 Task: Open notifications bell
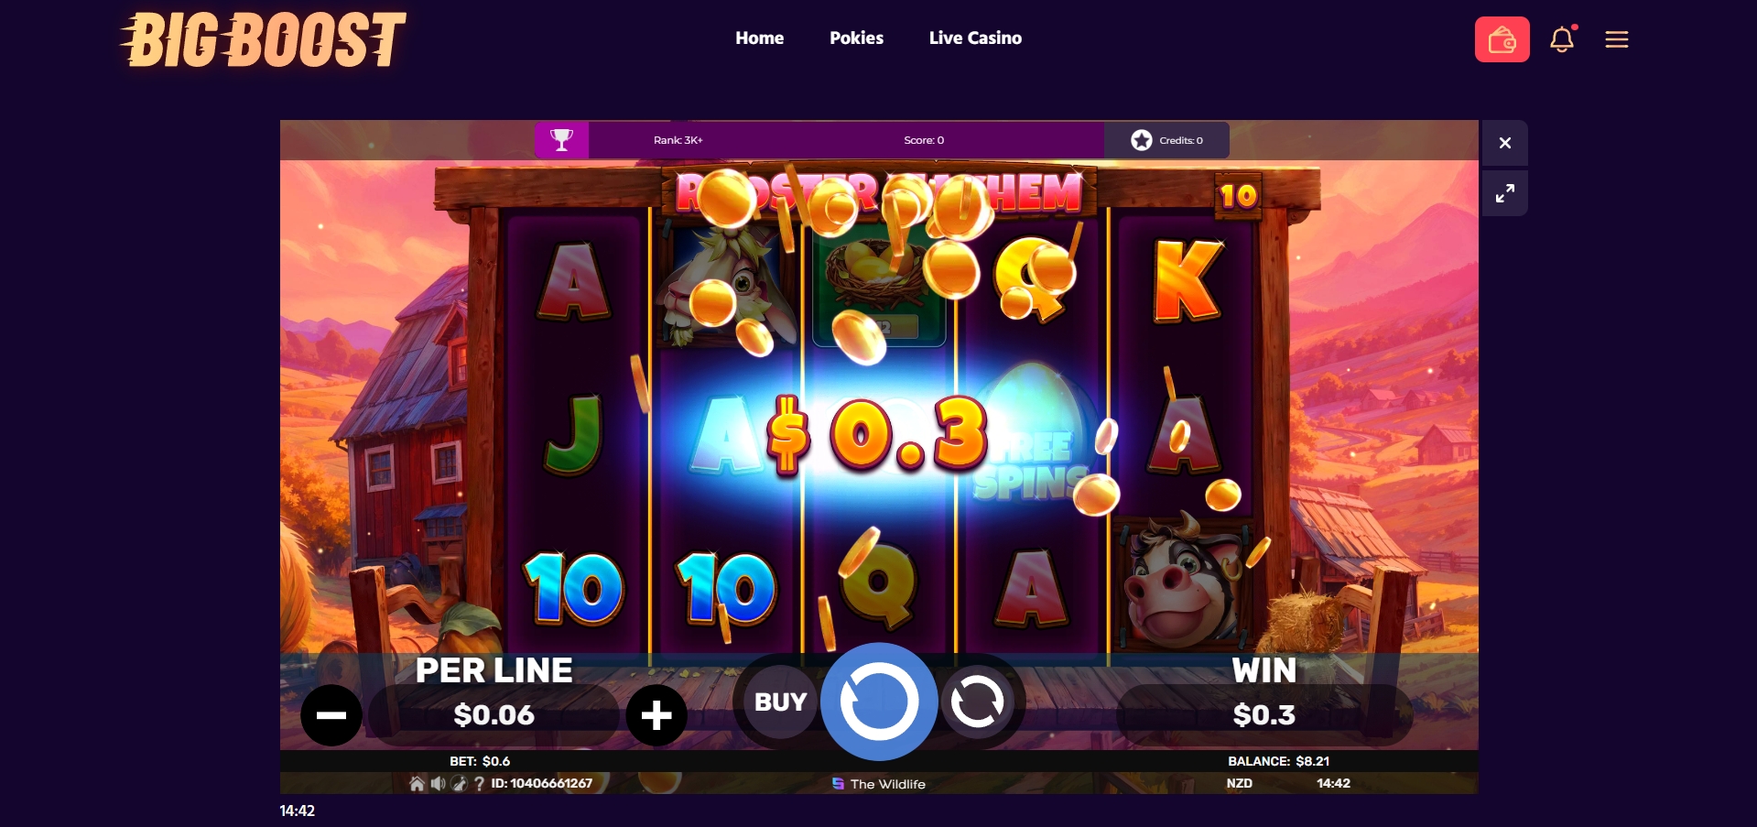(1562, 39)
